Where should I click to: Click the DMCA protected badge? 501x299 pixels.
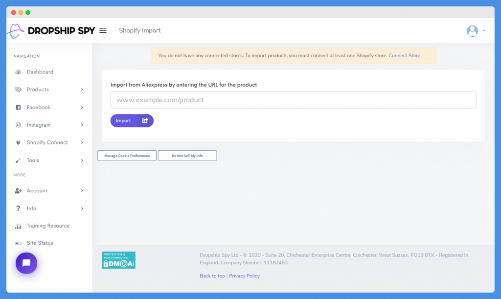click(118, 260)
